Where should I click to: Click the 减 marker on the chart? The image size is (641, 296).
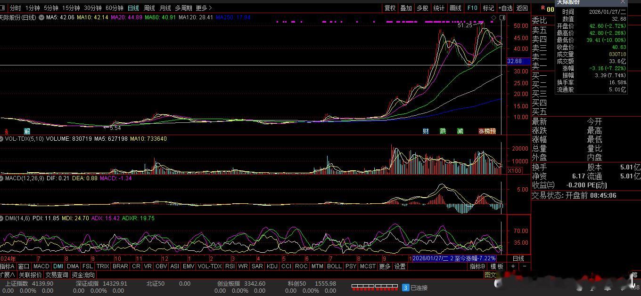(460, 131)
